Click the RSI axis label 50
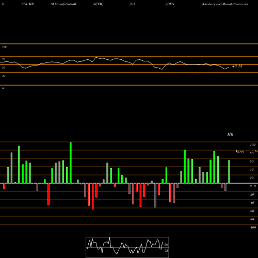The width and height of the screenshot is (258, 258). click(4, 68)
